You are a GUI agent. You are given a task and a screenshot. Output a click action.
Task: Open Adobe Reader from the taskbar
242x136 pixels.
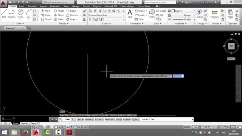pos(69,132)
